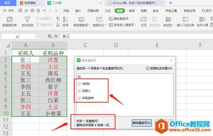The width and height of the screenshot is (213, 136).
Task: Toggle 数据包含标题(M) checkbox
Action: tap(147, 68)
